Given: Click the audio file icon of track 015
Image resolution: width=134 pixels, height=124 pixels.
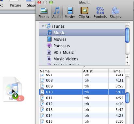Looking at the screenshot, I should (x=42, y=121).
